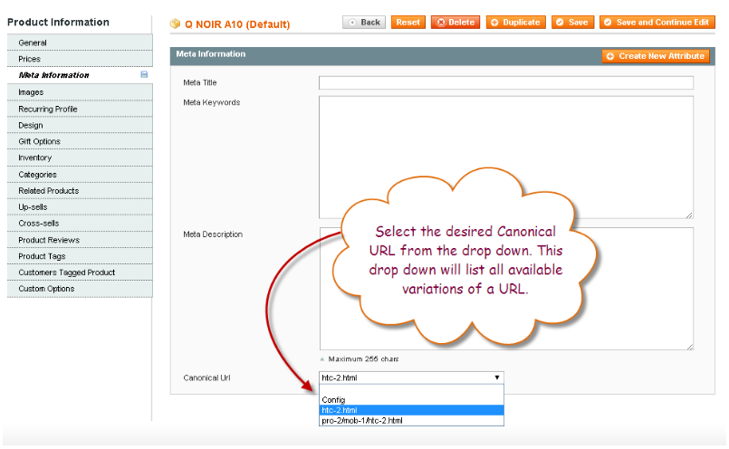This screenshot has height=449, width=729.
Task: Click Save and Continue Edit
Action: [656, 22]
